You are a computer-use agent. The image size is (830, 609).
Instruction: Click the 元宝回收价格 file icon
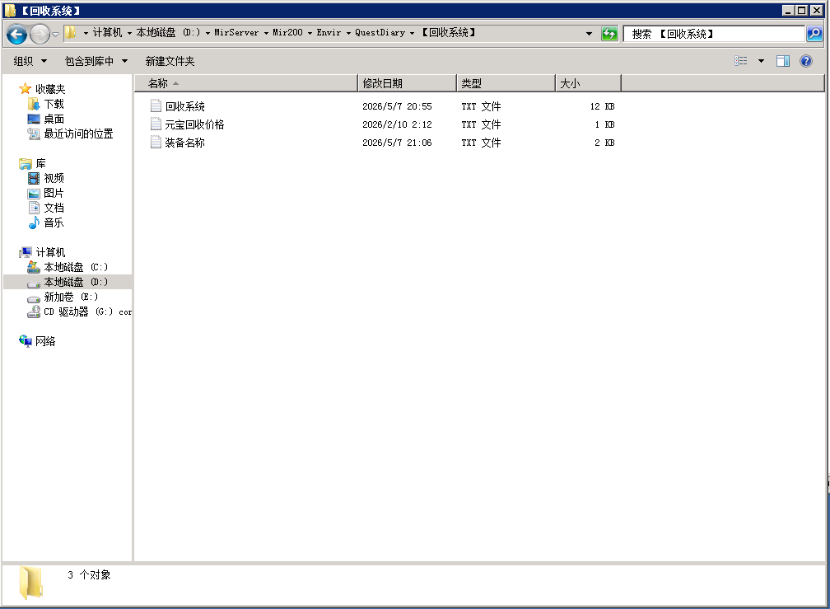tap(156, 124)
